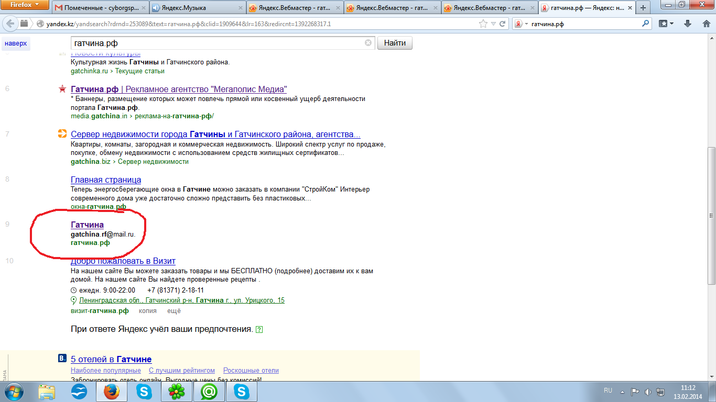Viewport: 716px width, 402px height.
Task: Click the RU language indicator in the tray
Action: pos(608,390)
